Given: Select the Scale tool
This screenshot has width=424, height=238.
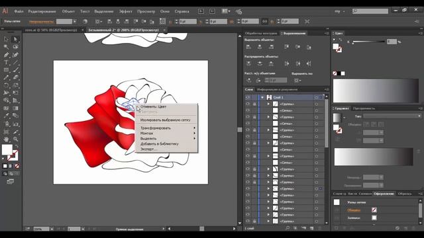Looking at the screenshot, I should 15,85.
